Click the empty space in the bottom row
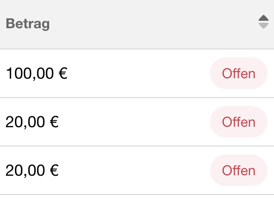 pyautogui.click(x=135, y=170)
